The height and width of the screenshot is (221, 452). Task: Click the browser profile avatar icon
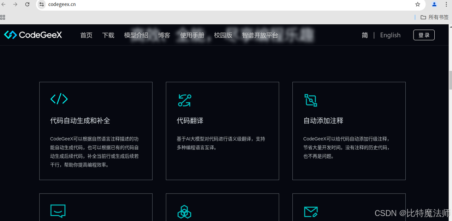tap(434, 5)
